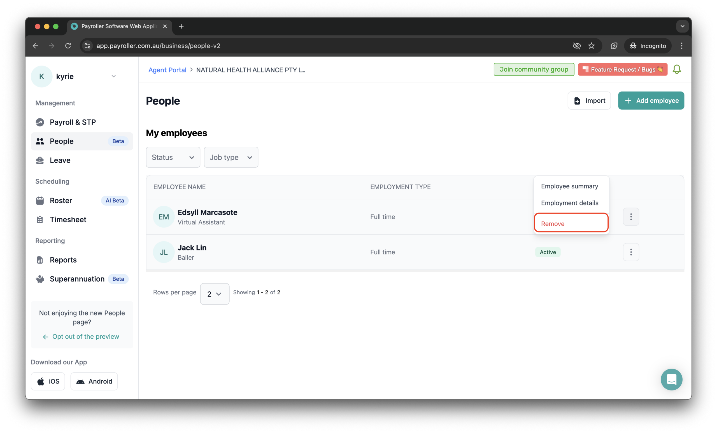Image resolution: width=717 pixels, height=433 pixels.
Task: Expand the kyrie account dropdown
Action: (x=113, y=76)
